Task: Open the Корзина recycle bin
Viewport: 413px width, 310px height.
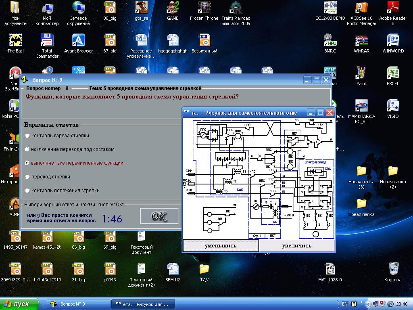Action: tap(393, 269)
